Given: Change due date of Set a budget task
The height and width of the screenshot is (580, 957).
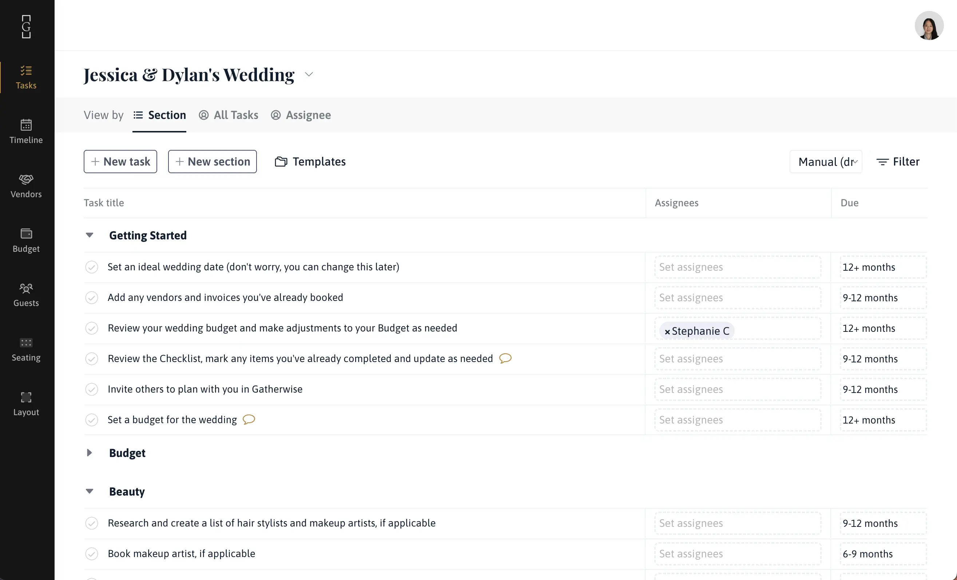Looking at the screenshot, I should coord(883,420).
